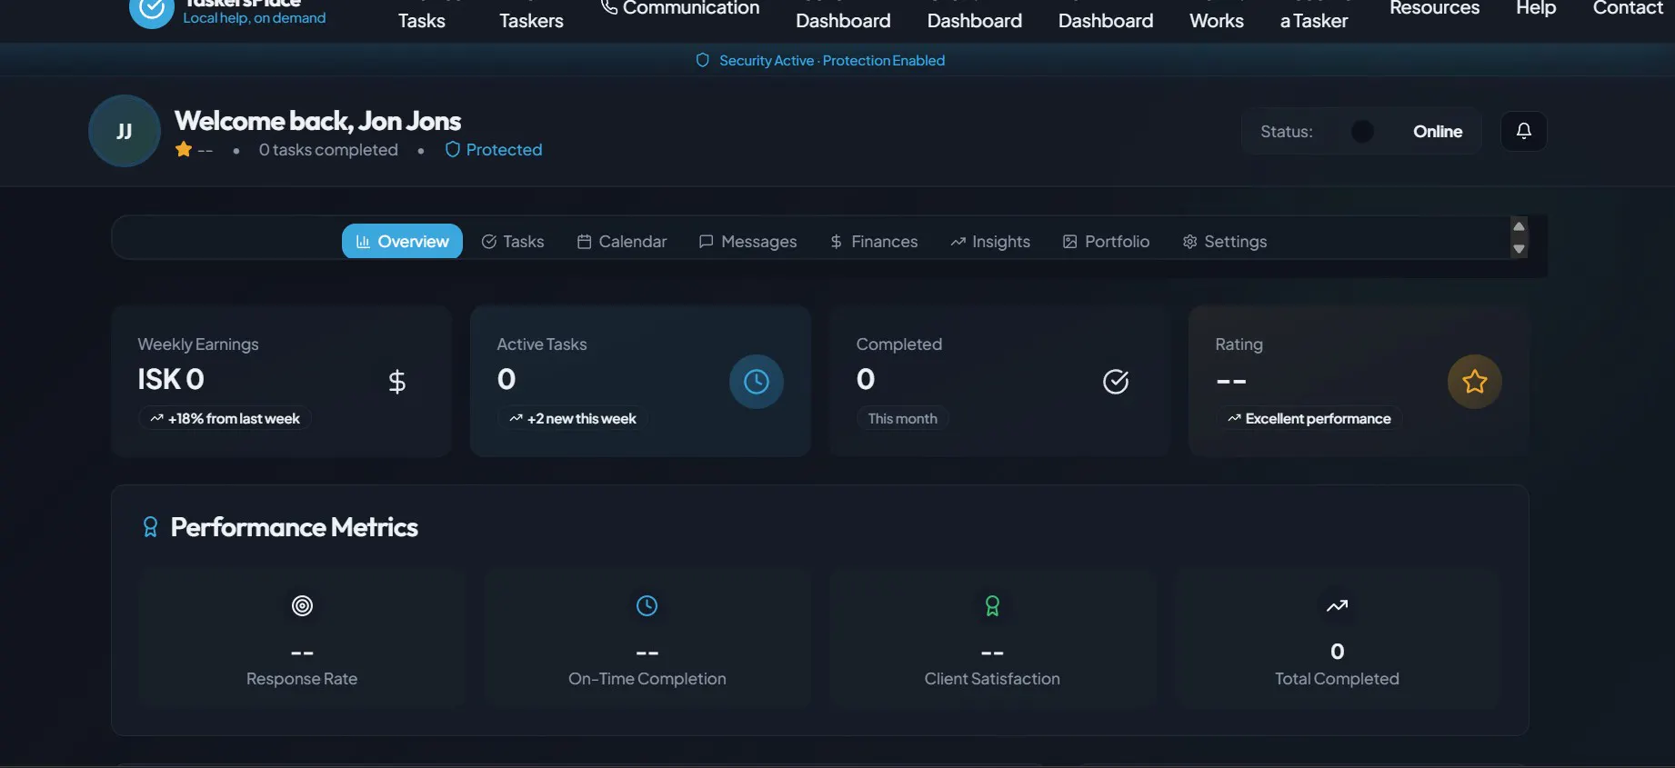Click the 'Excellent performance' badge
This screenshot has height=768, width=1675.
click(1309, 418)
